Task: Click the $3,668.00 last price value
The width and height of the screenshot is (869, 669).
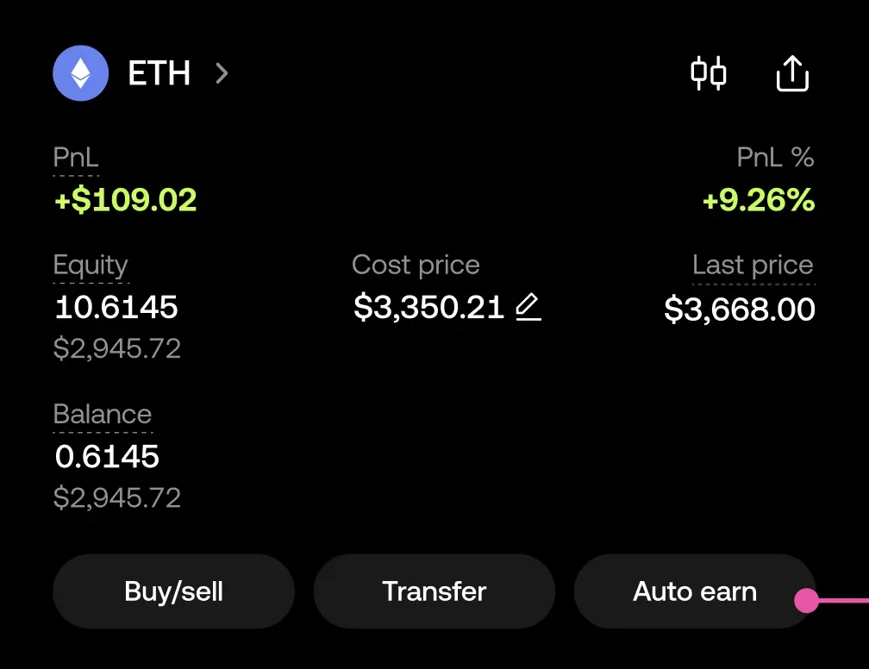Action: coord(740,309)
